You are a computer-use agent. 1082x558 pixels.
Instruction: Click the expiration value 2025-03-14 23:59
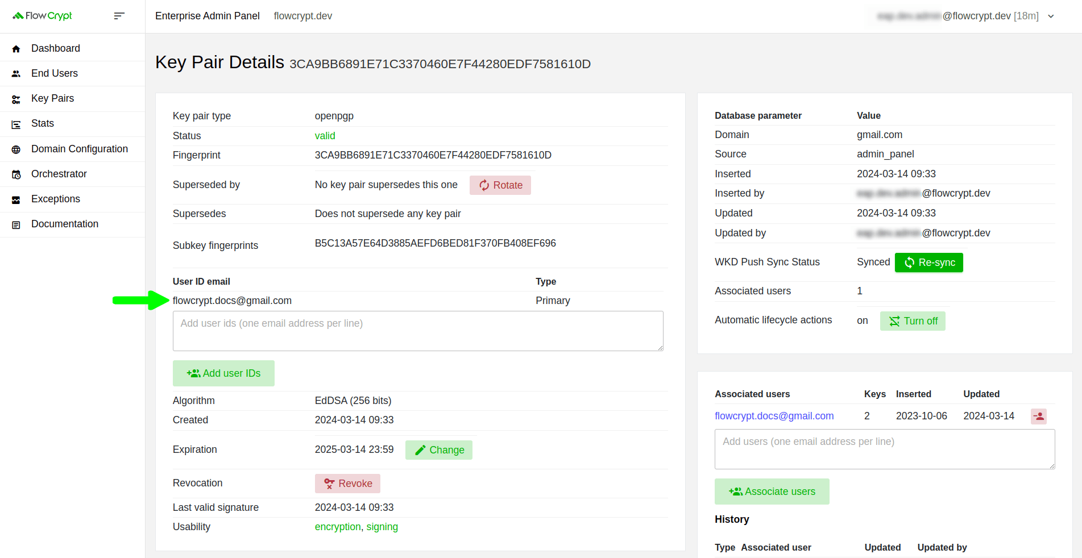tap(354, 449)
